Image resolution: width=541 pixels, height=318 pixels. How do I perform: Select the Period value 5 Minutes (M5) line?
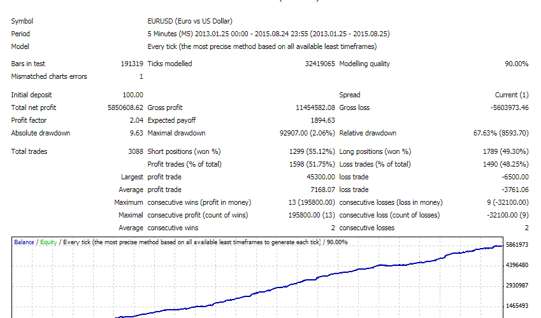(x=268, y=34)
